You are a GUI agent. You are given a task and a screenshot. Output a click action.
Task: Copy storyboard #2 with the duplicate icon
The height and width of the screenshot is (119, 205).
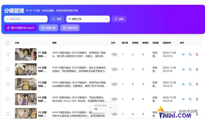[190, 69]
